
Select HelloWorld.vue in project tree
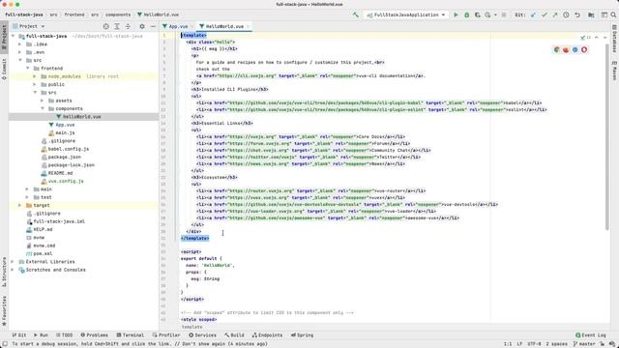coord(83,117)
